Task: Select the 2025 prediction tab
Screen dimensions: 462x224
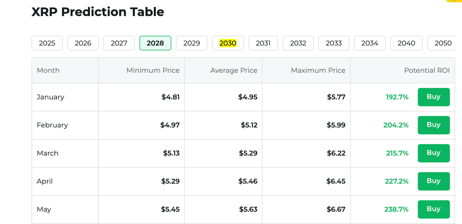Action: coord(47,43)
